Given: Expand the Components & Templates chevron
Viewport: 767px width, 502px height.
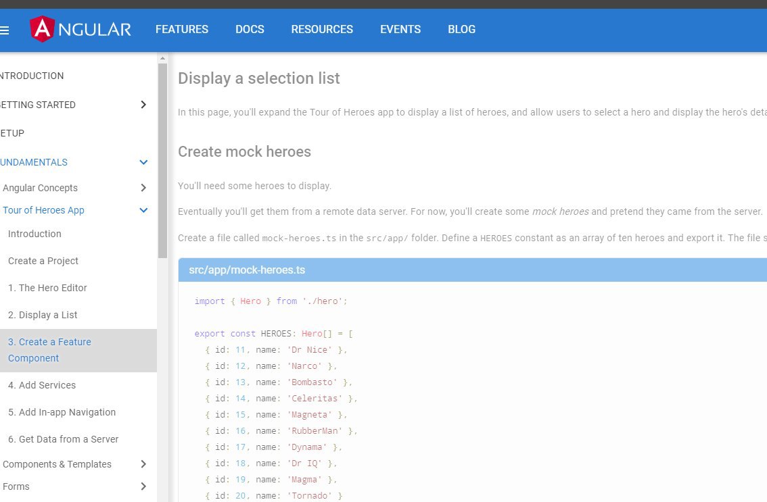Looking at the screenshot, I should tap(143, 464).
